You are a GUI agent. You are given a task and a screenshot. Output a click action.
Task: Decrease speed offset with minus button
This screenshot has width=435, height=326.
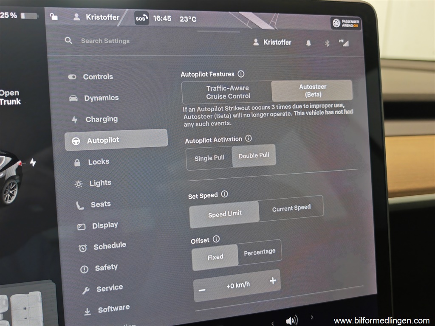click(202, 290)
